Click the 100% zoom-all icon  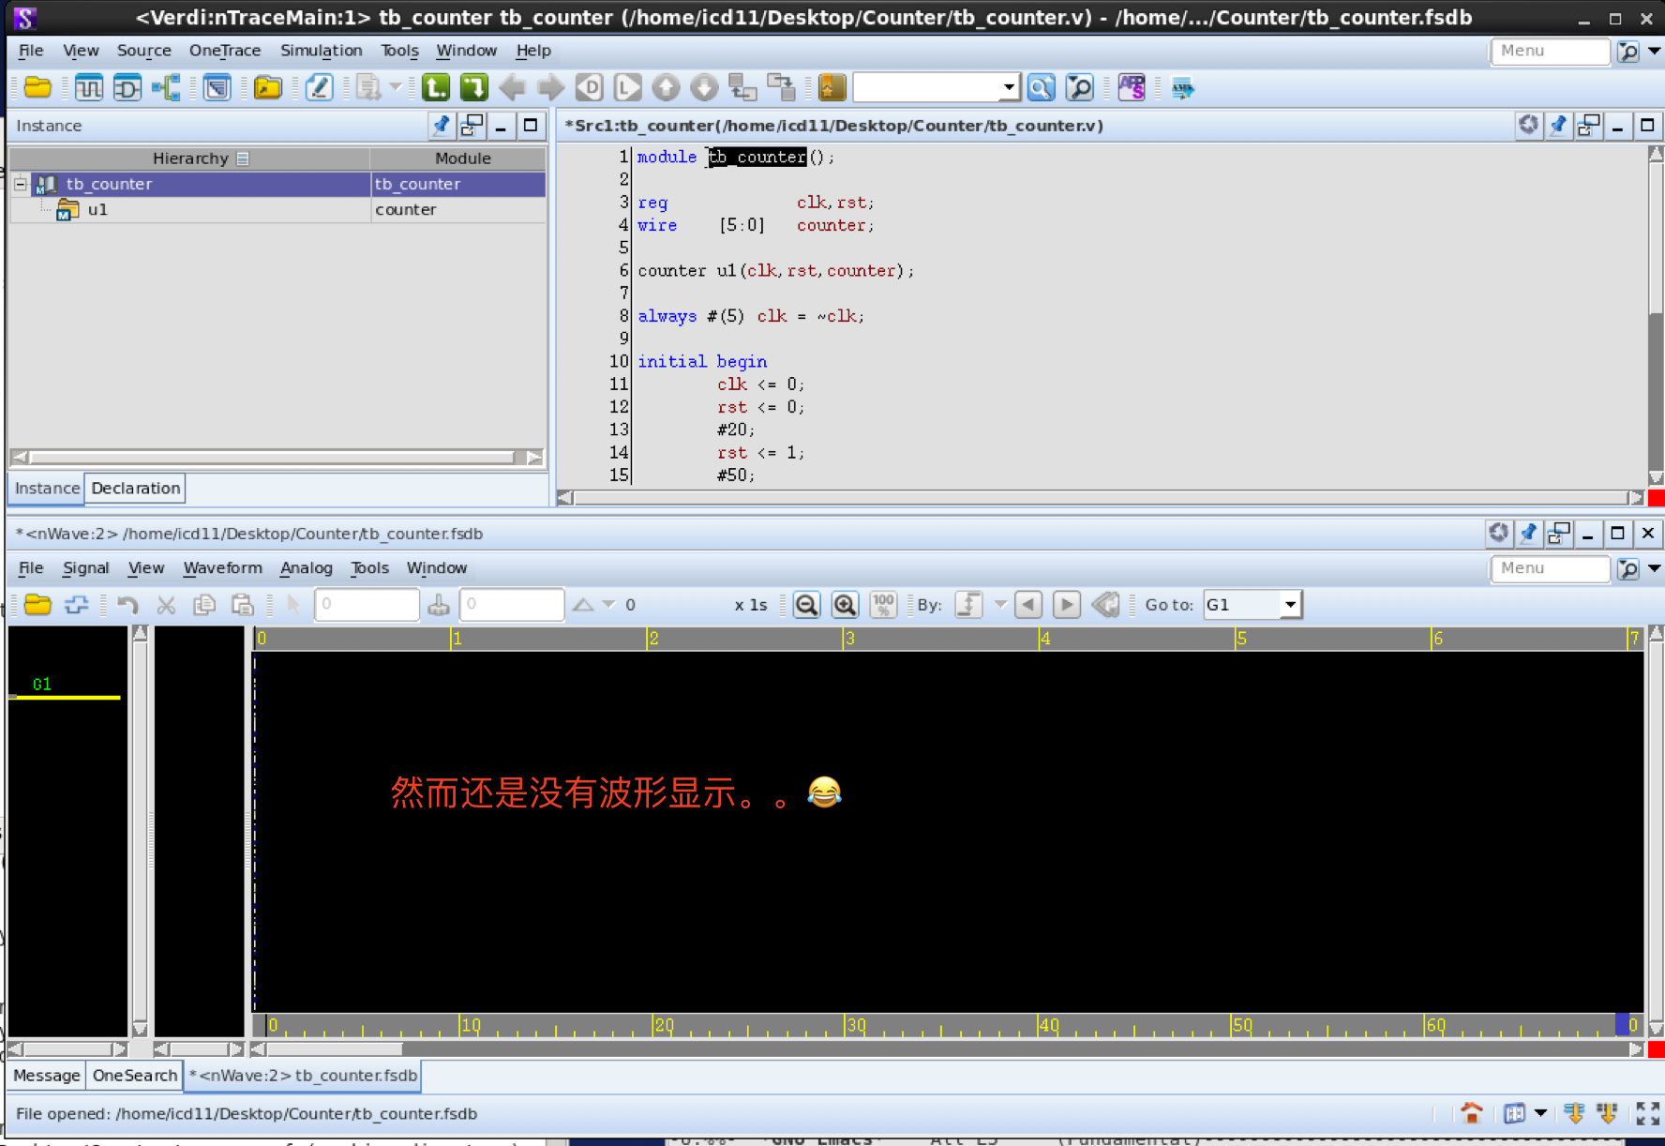882,604
